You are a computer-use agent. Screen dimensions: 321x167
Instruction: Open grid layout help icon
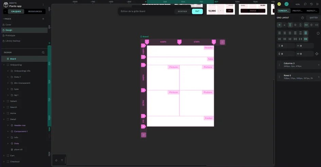point(302,18)
